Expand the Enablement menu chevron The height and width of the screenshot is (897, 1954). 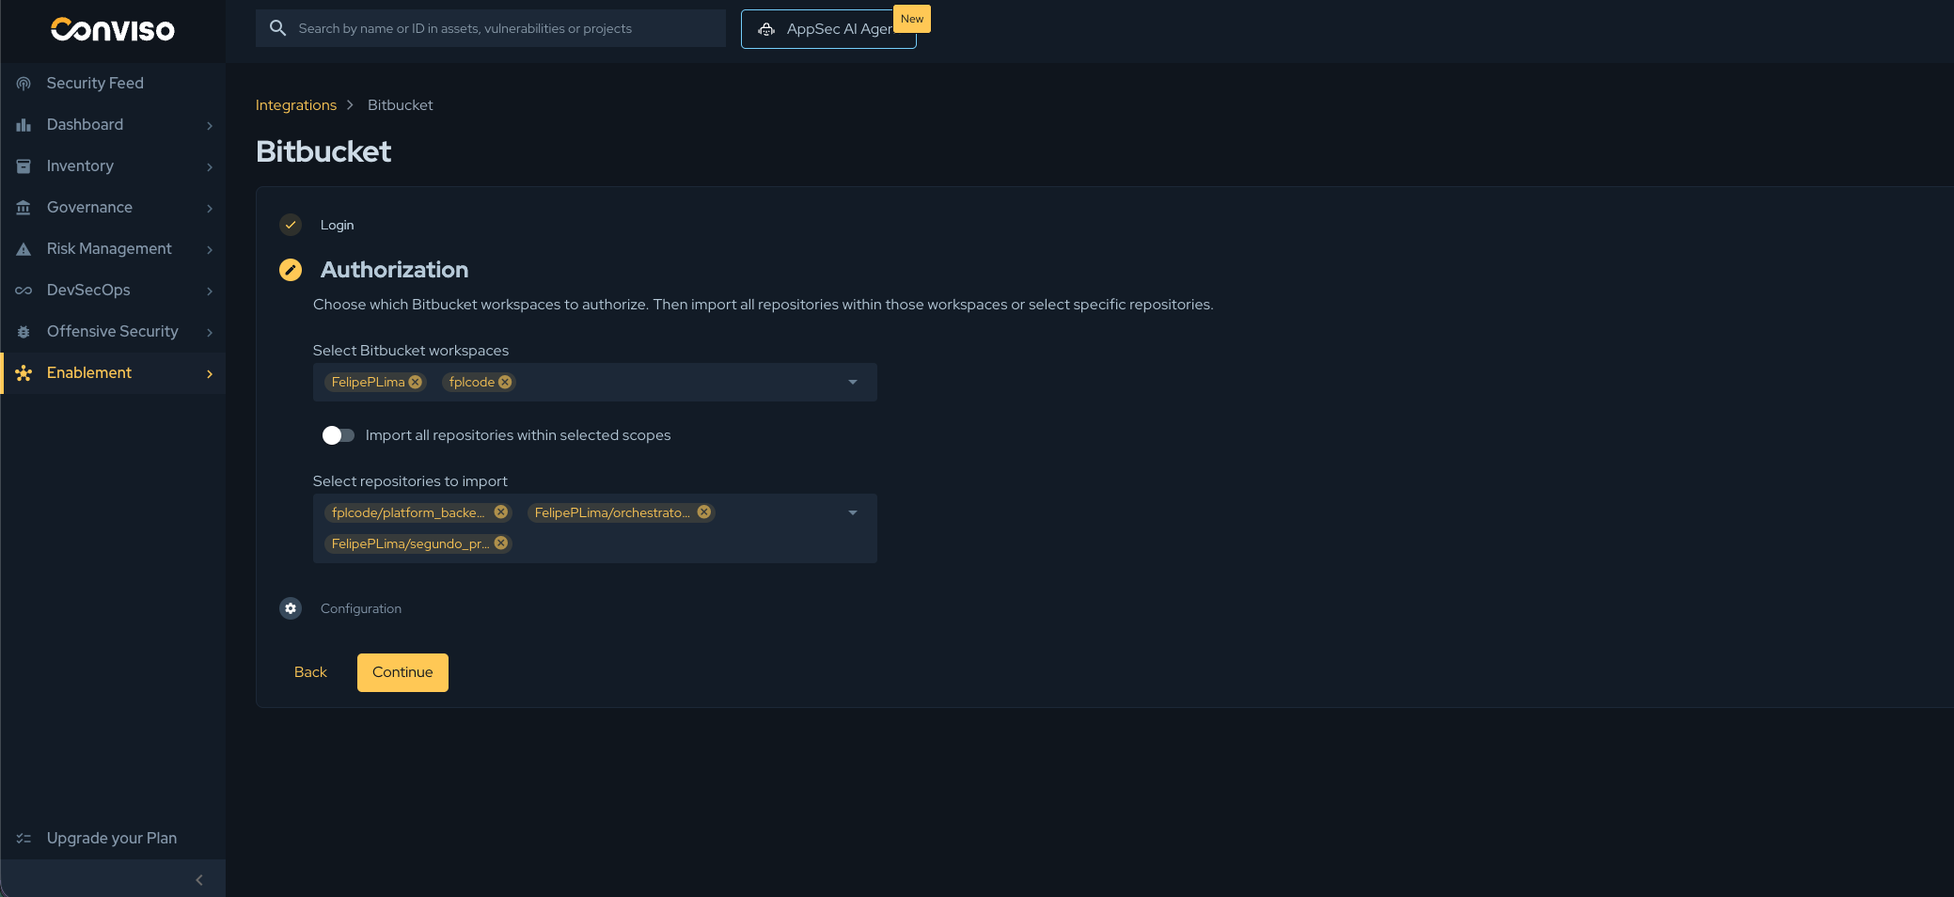click(210, 374)
